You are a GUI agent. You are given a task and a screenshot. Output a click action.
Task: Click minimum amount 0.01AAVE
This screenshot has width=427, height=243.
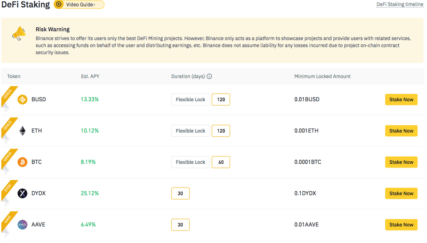point(306,225)
